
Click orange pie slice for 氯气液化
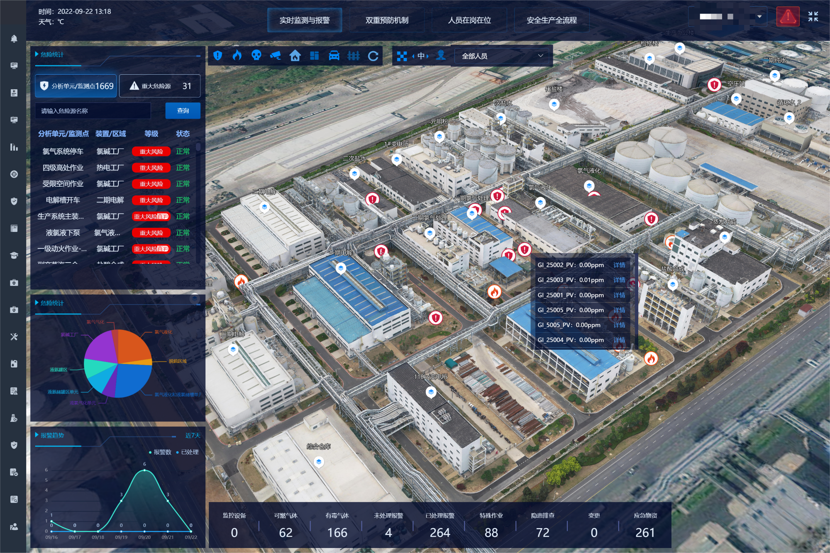pyautogui.click(x=133, y=346)
